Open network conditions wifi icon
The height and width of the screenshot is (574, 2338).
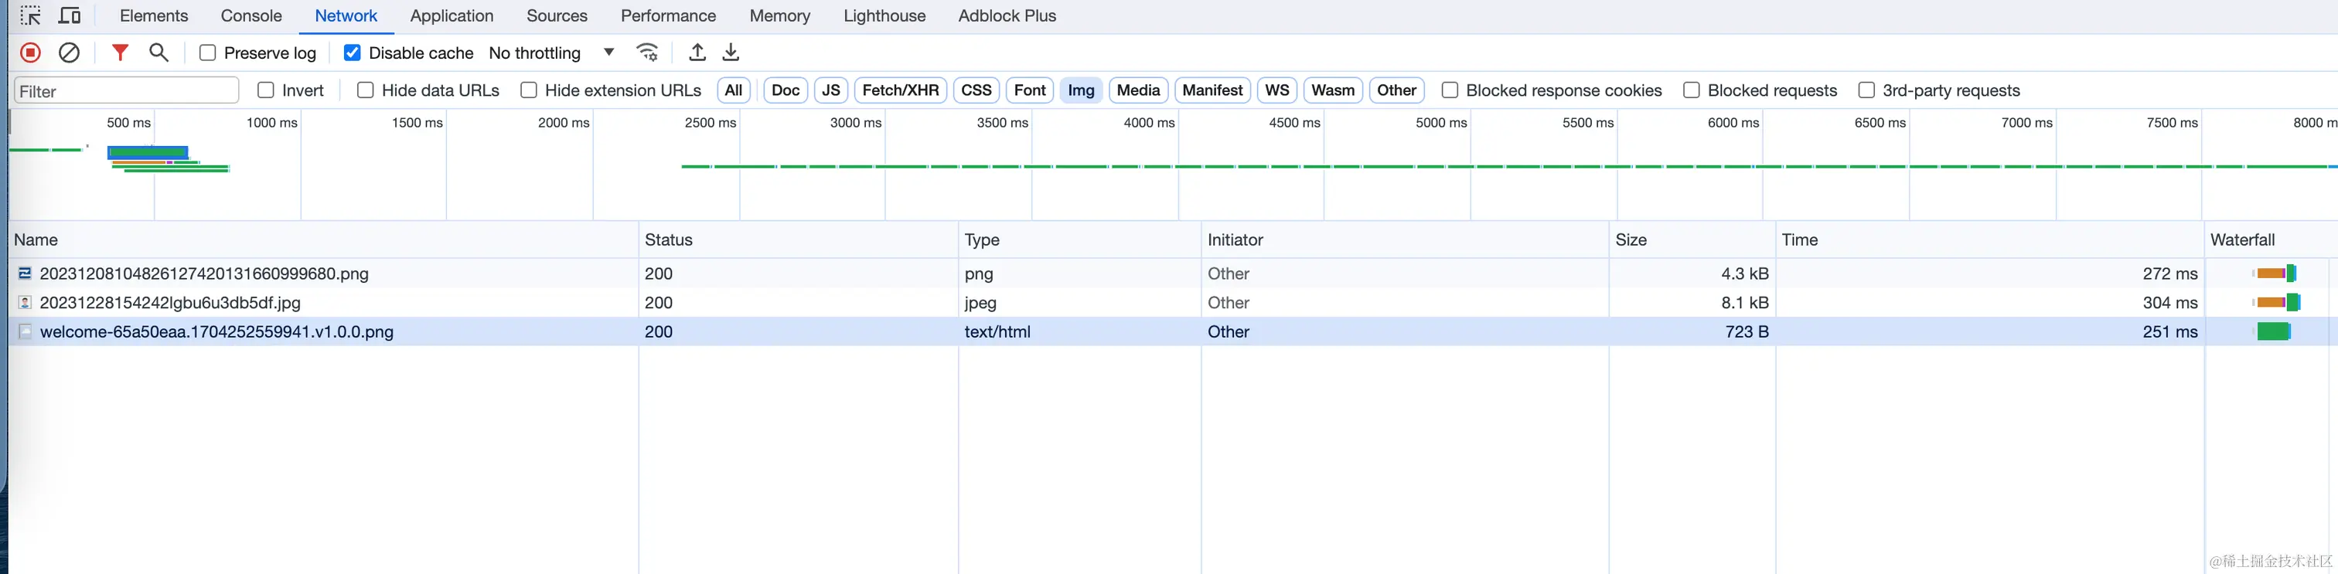coord(647,53)
